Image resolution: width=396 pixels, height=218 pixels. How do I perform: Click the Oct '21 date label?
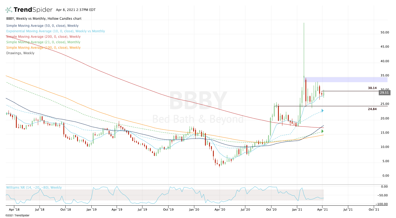click(374, 210)
